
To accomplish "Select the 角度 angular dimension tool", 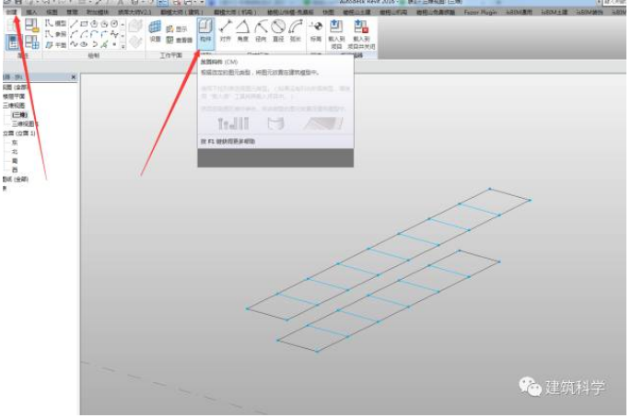I will [x=242, y=31].
